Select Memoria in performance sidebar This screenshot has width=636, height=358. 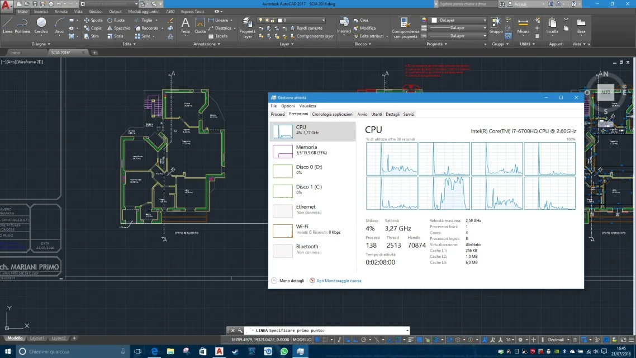point(313,151)
